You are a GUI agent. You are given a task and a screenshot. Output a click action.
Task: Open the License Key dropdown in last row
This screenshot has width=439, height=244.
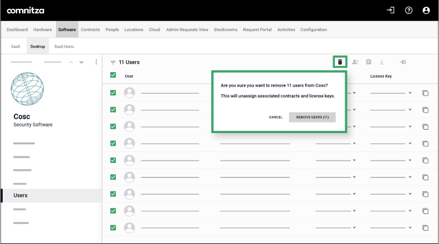(410, 227)
